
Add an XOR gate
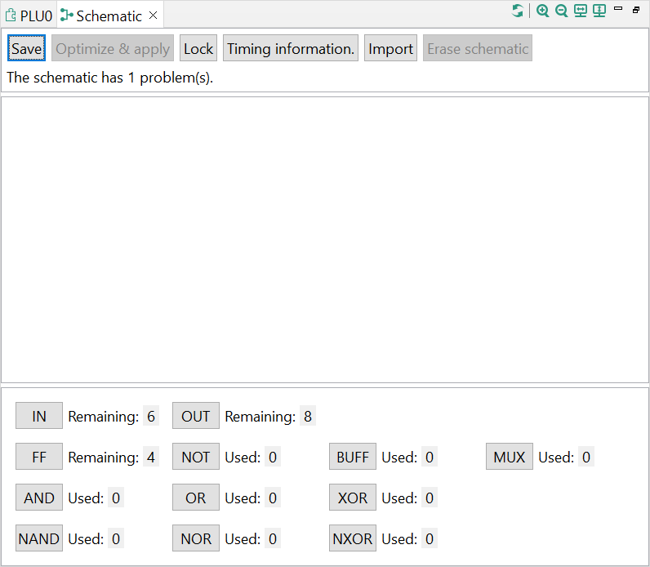[x=353, y=498]
